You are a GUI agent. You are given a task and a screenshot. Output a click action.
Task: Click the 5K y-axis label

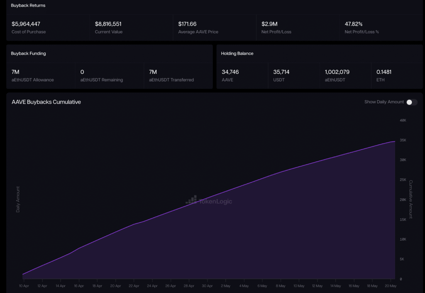tap(402, 259)
